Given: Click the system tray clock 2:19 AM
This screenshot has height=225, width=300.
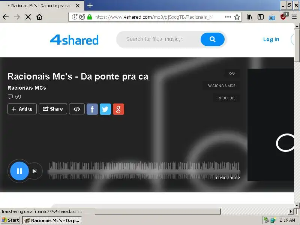Looking at the screenshot, I should [287, 220].
